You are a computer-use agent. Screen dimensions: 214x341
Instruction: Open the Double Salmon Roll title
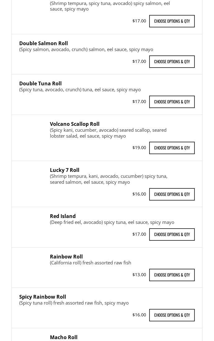(x=43, y=43)
